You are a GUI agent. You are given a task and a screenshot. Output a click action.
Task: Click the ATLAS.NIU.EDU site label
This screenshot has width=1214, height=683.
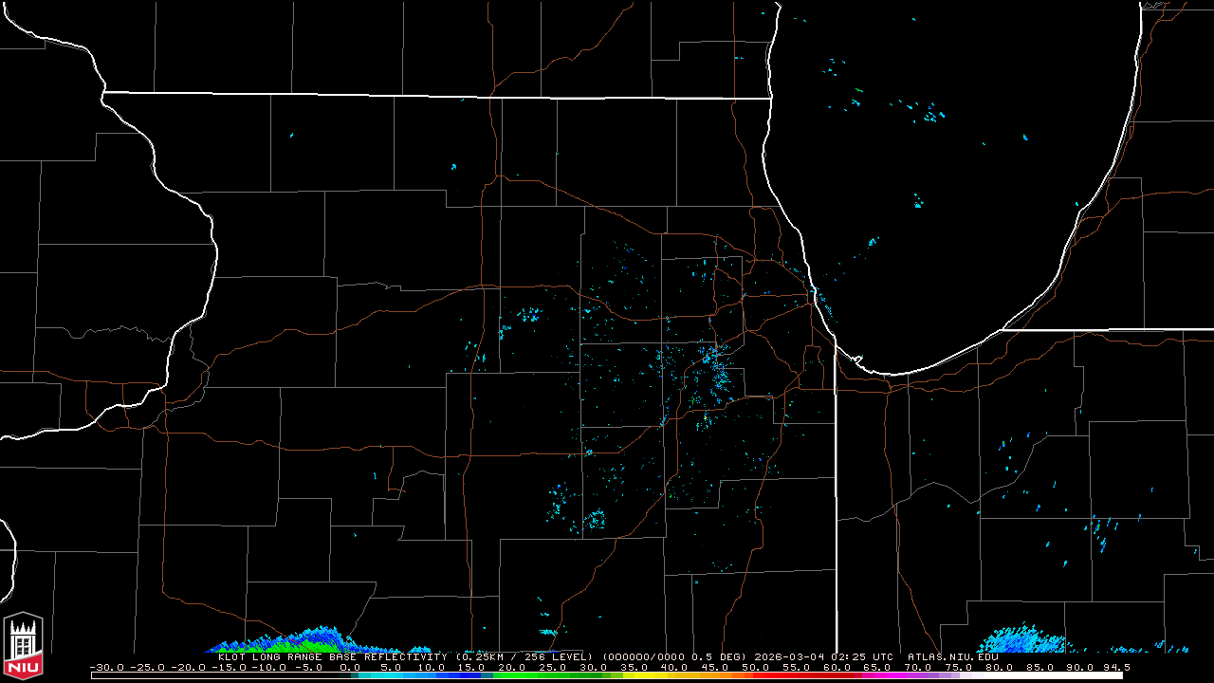tap(952, 656)
